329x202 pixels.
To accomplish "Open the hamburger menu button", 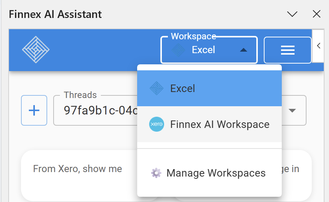I will coord(288,50).
